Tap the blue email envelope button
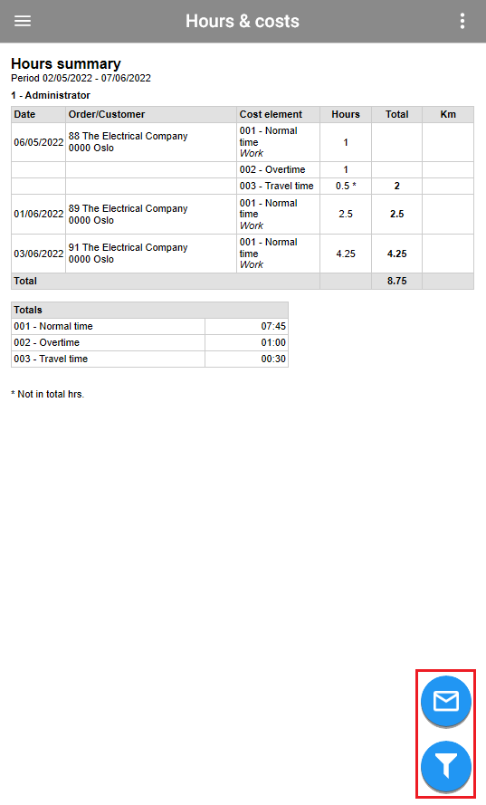486x805 pixels. (x=446, y=701)
